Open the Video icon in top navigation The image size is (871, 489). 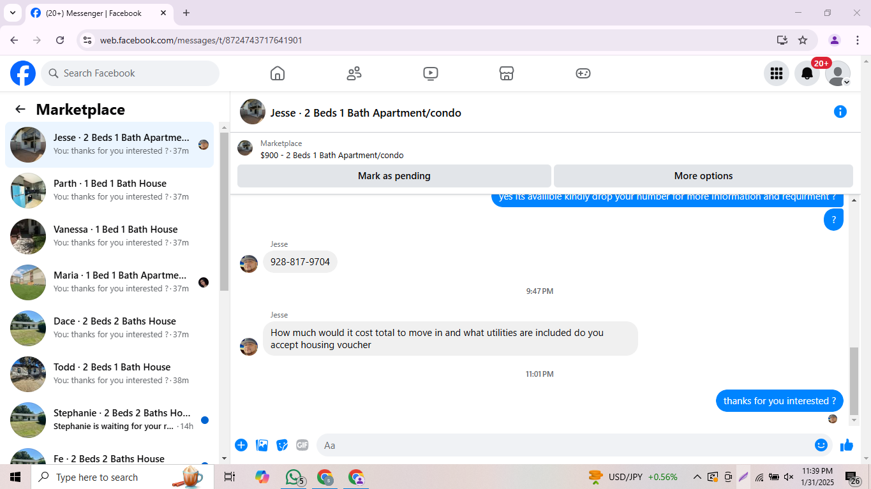coord(431,73)
